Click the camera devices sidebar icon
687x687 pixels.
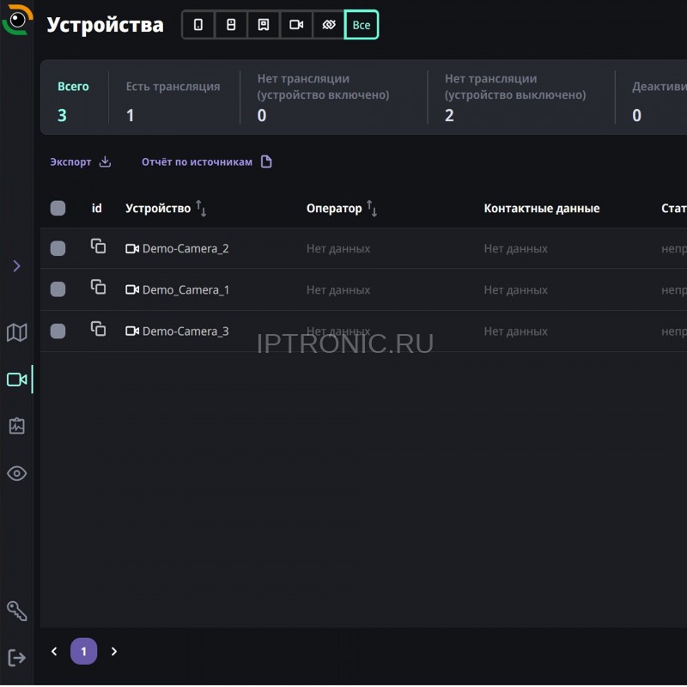16,380
